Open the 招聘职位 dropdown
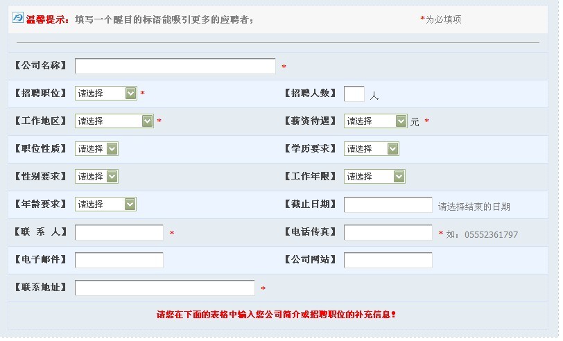 point(106,94)
